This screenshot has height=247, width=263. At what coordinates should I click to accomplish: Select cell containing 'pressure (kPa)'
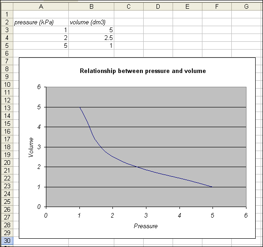41,22
